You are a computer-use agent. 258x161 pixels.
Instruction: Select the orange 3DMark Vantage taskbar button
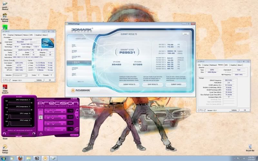pyautogui.click(x=45, y=158)
